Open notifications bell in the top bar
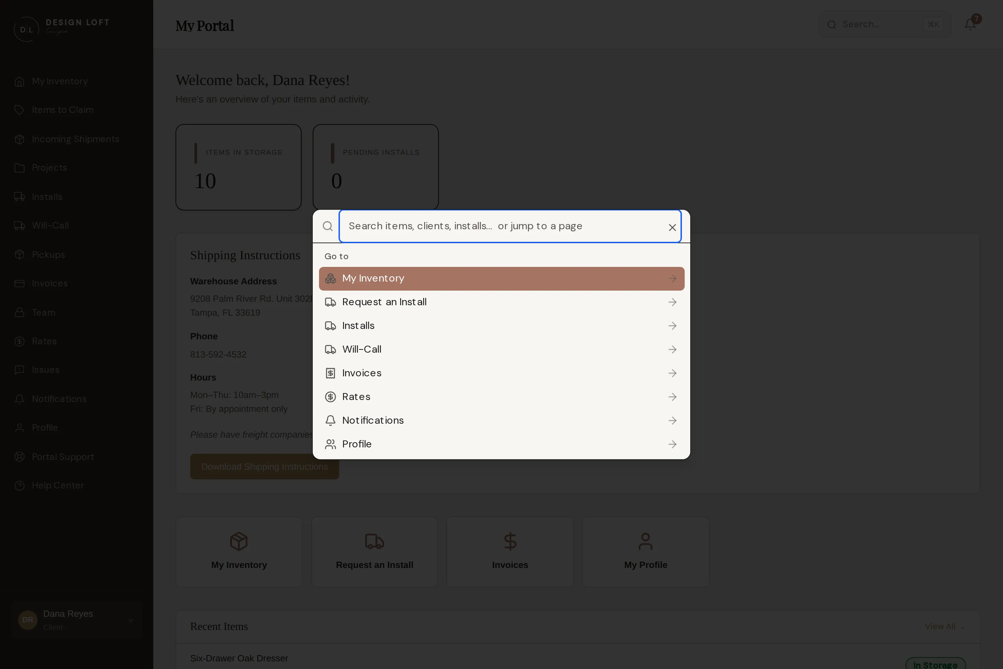The height and width of the screenshot is (669, 1003). (970, 24)
